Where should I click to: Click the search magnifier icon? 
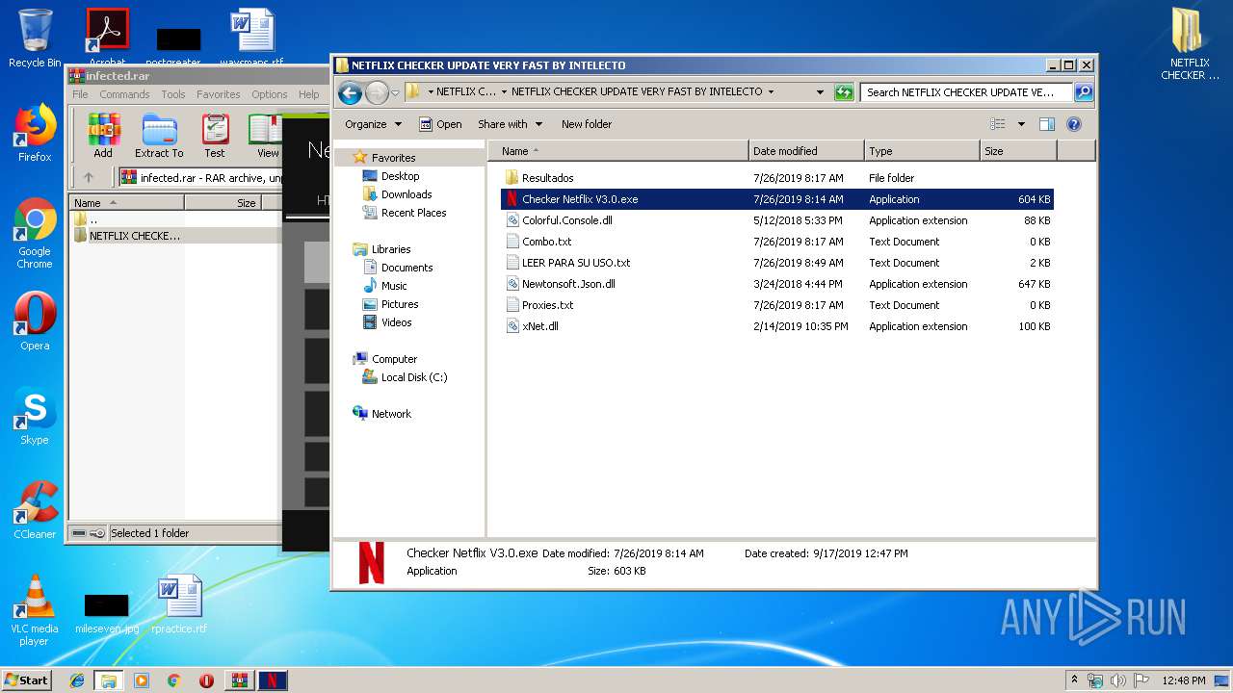[x=1084, y=92]
